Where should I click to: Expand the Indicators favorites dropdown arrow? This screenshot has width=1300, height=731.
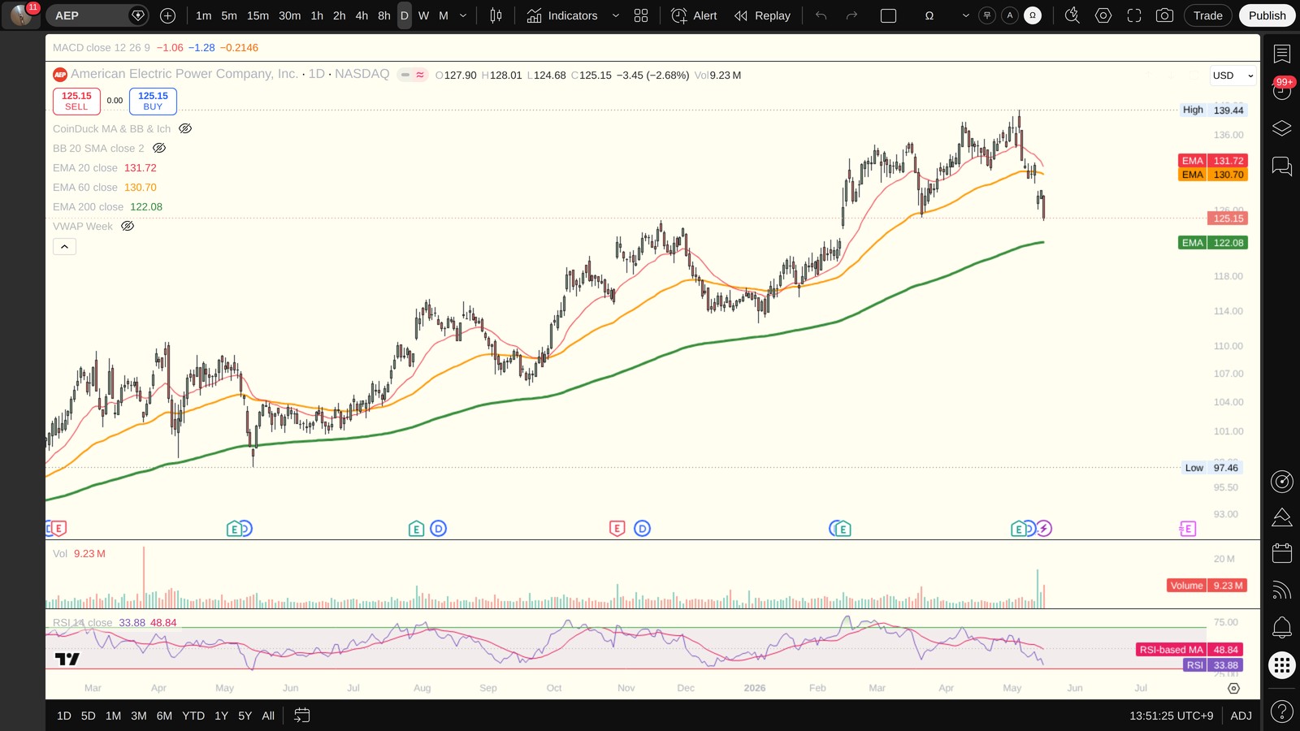click(x=615, y=15)
